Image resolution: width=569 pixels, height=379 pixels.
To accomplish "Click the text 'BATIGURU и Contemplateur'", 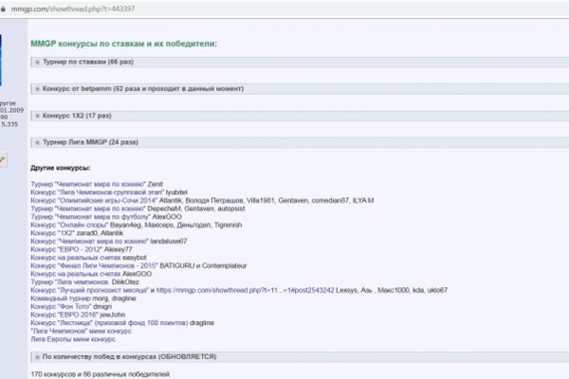I will 203,266.
